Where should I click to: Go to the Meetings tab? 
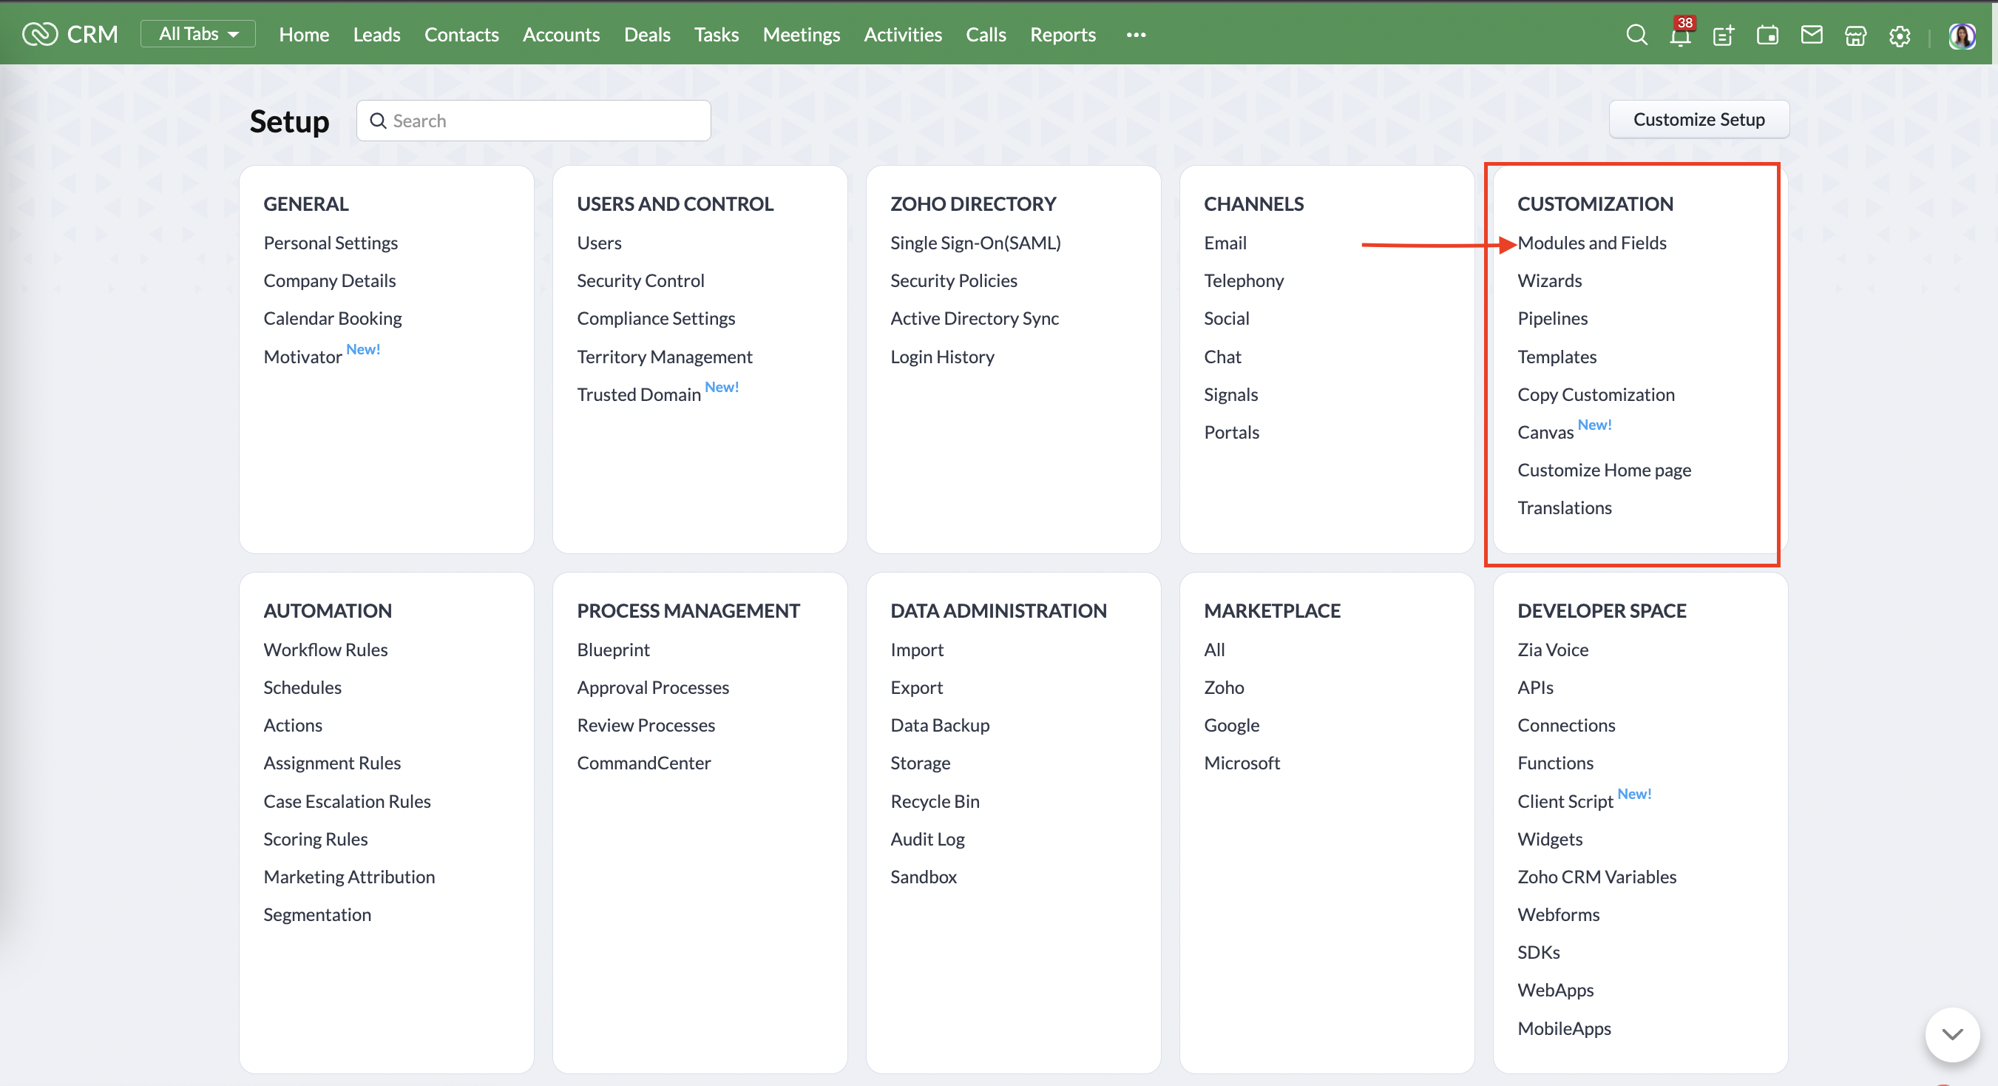802,34
